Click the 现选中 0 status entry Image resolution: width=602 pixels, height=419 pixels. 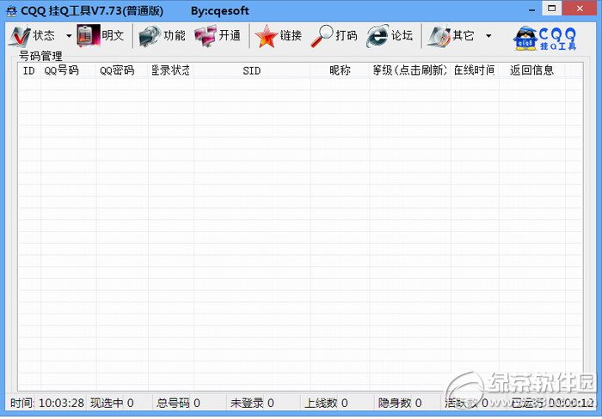[112, 403]
